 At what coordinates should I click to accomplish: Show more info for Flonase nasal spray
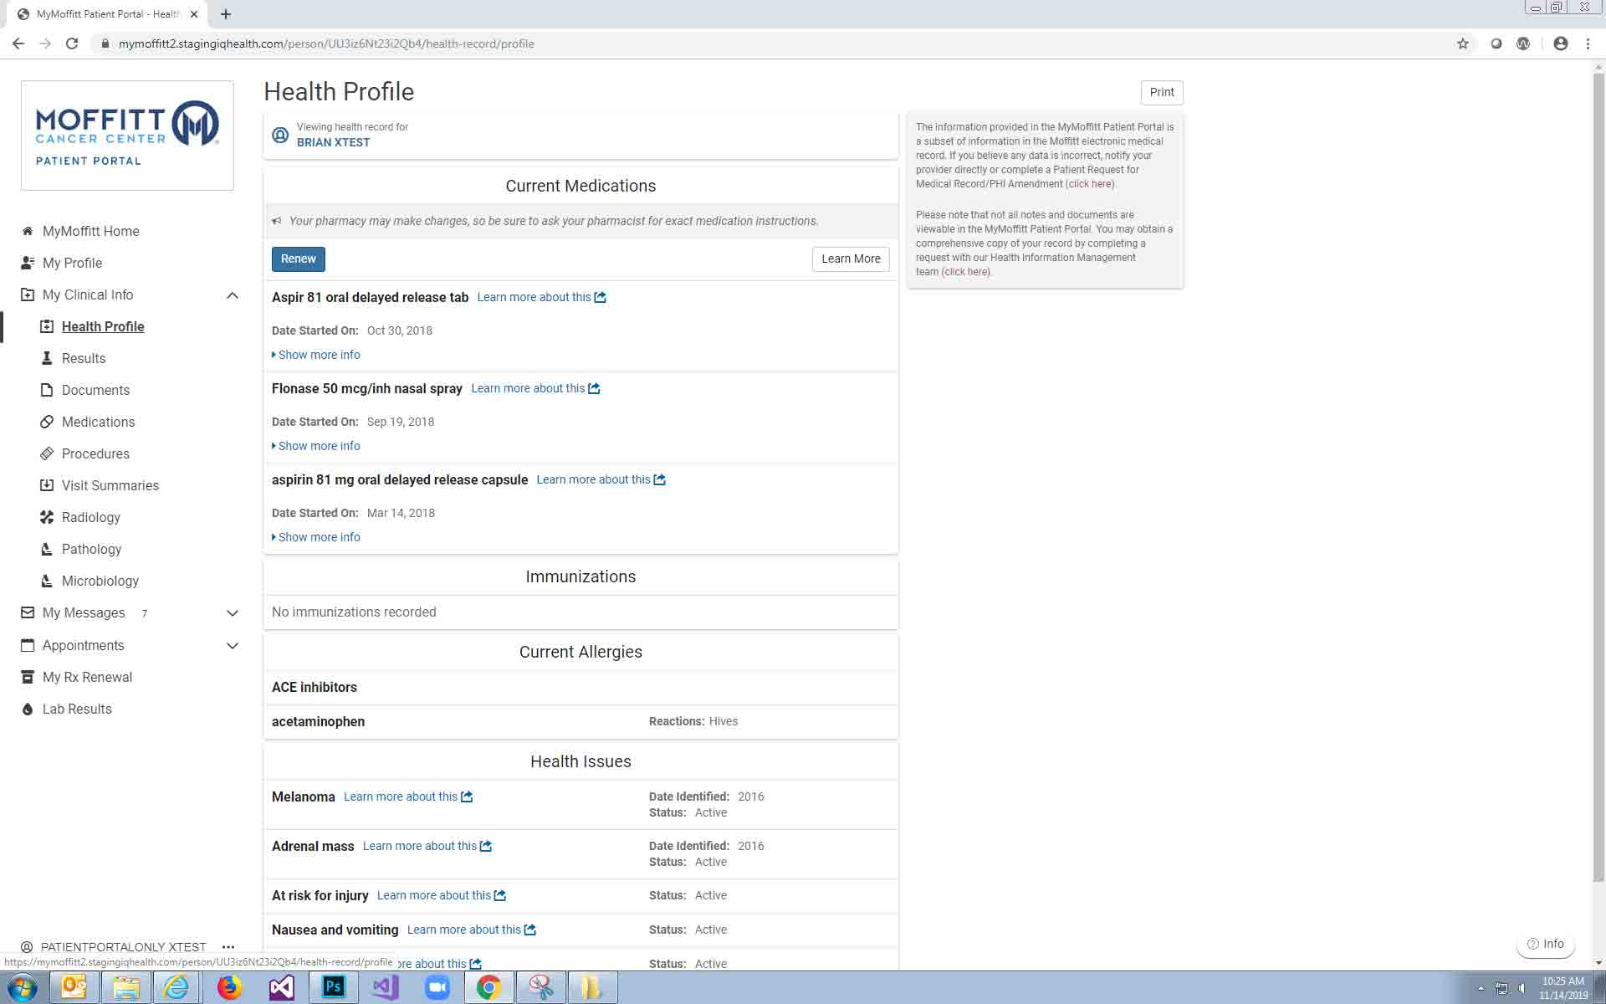pyautogui.click(x=318, y=446)
